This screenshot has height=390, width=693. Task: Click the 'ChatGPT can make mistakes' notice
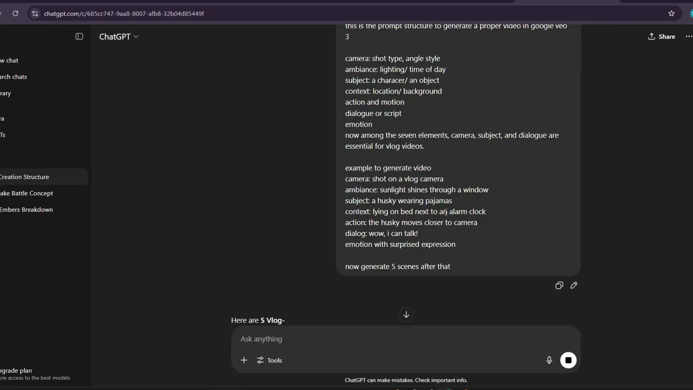[x=406, y=380]
